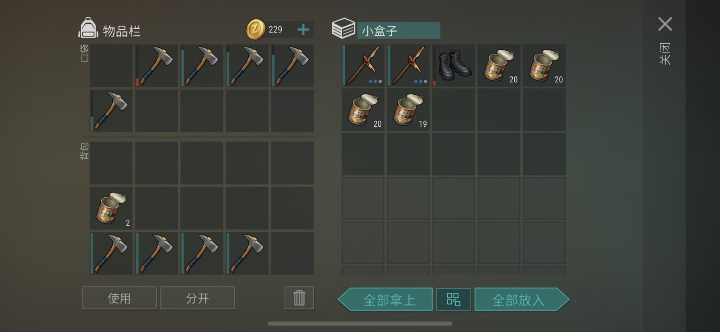Tap the gold coin currency icon

pyautogui.click(x=256, y=30)
